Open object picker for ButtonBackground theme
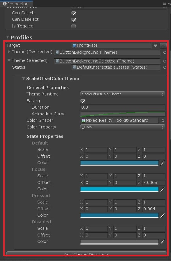 165,52
